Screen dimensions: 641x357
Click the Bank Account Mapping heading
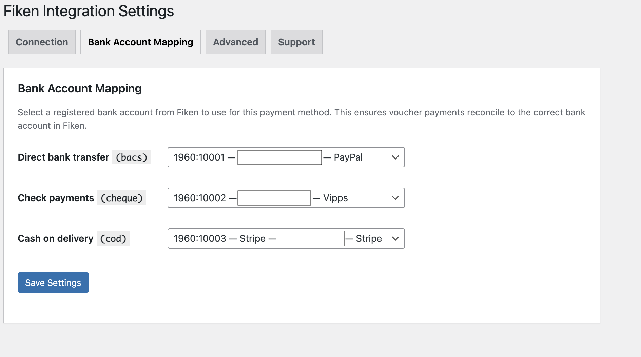(80, 88)
